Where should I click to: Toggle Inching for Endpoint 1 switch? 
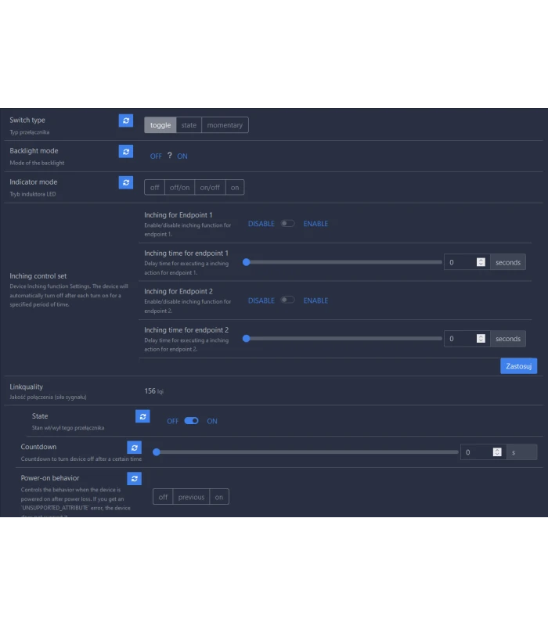click(x=288, y=224)
